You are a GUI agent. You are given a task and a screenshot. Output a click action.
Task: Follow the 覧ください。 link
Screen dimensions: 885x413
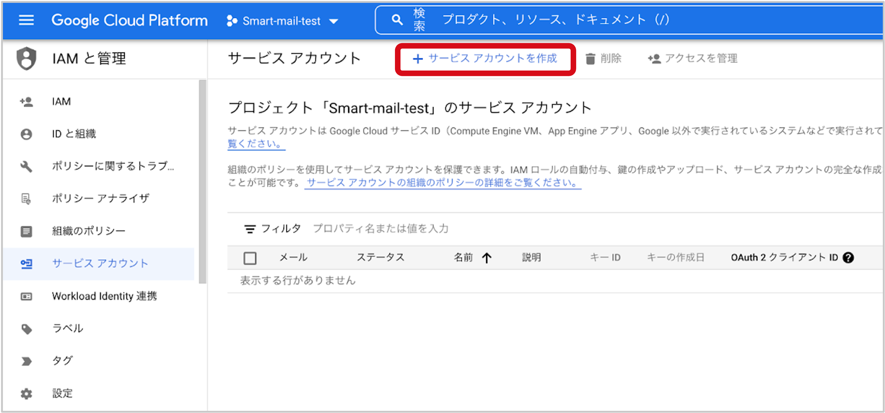pos(256,144)
